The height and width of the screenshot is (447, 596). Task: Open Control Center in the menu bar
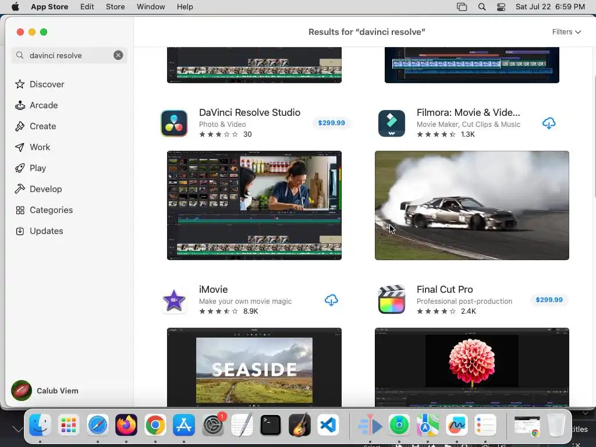point(501,7)
